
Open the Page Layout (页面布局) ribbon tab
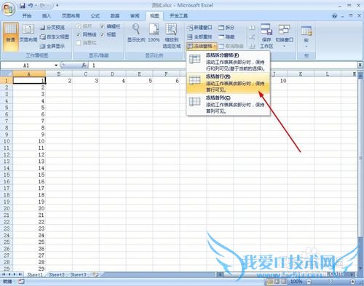pyautogui.click(x=71, y=16)
